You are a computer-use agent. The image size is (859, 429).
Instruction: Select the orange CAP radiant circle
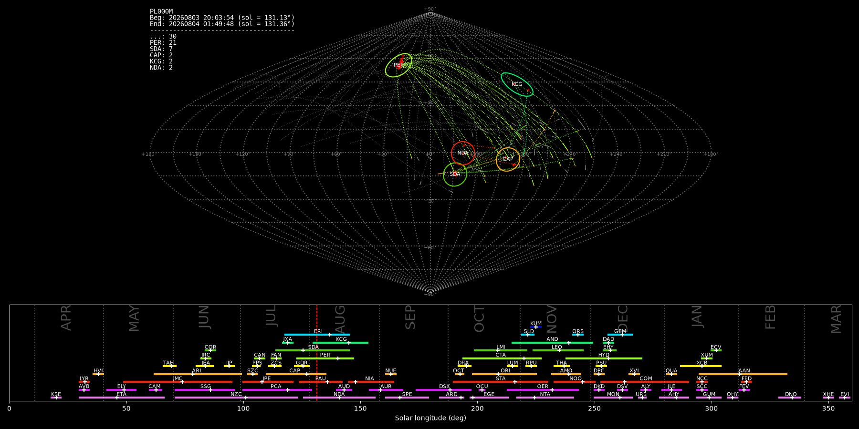click(508, 159)
